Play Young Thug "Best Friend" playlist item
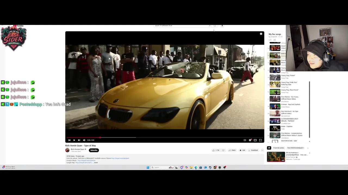348x195 pixels. [288, 92]
